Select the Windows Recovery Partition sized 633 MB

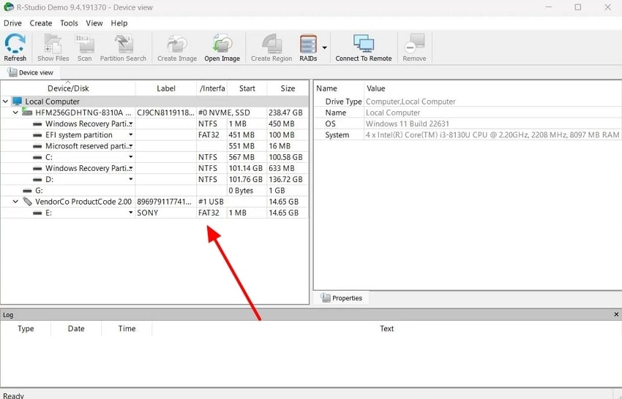(87, 168)
